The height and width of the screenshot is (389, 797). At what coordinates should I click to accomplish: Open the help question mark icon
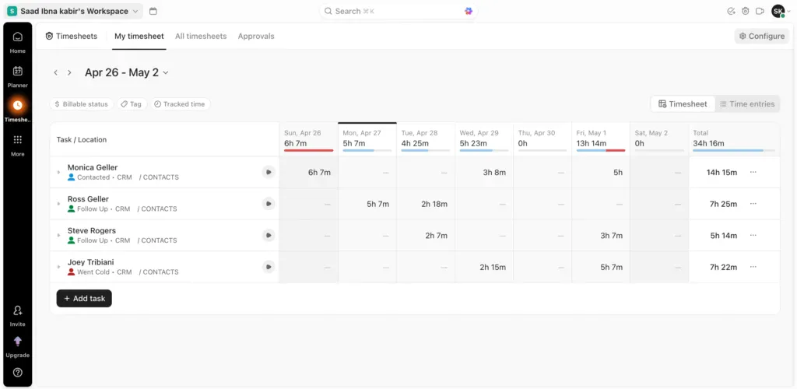tap(17, 373)
